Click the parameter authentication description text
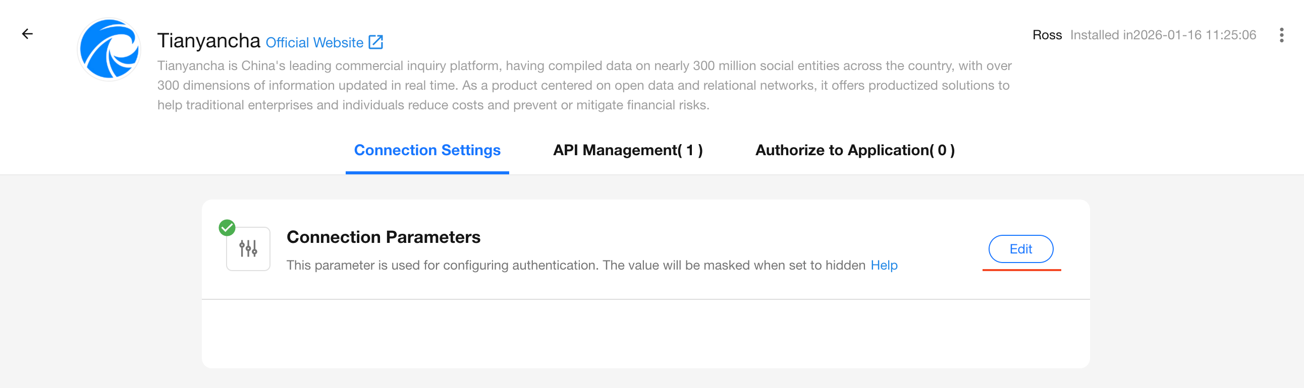 (x=576, y=265)
